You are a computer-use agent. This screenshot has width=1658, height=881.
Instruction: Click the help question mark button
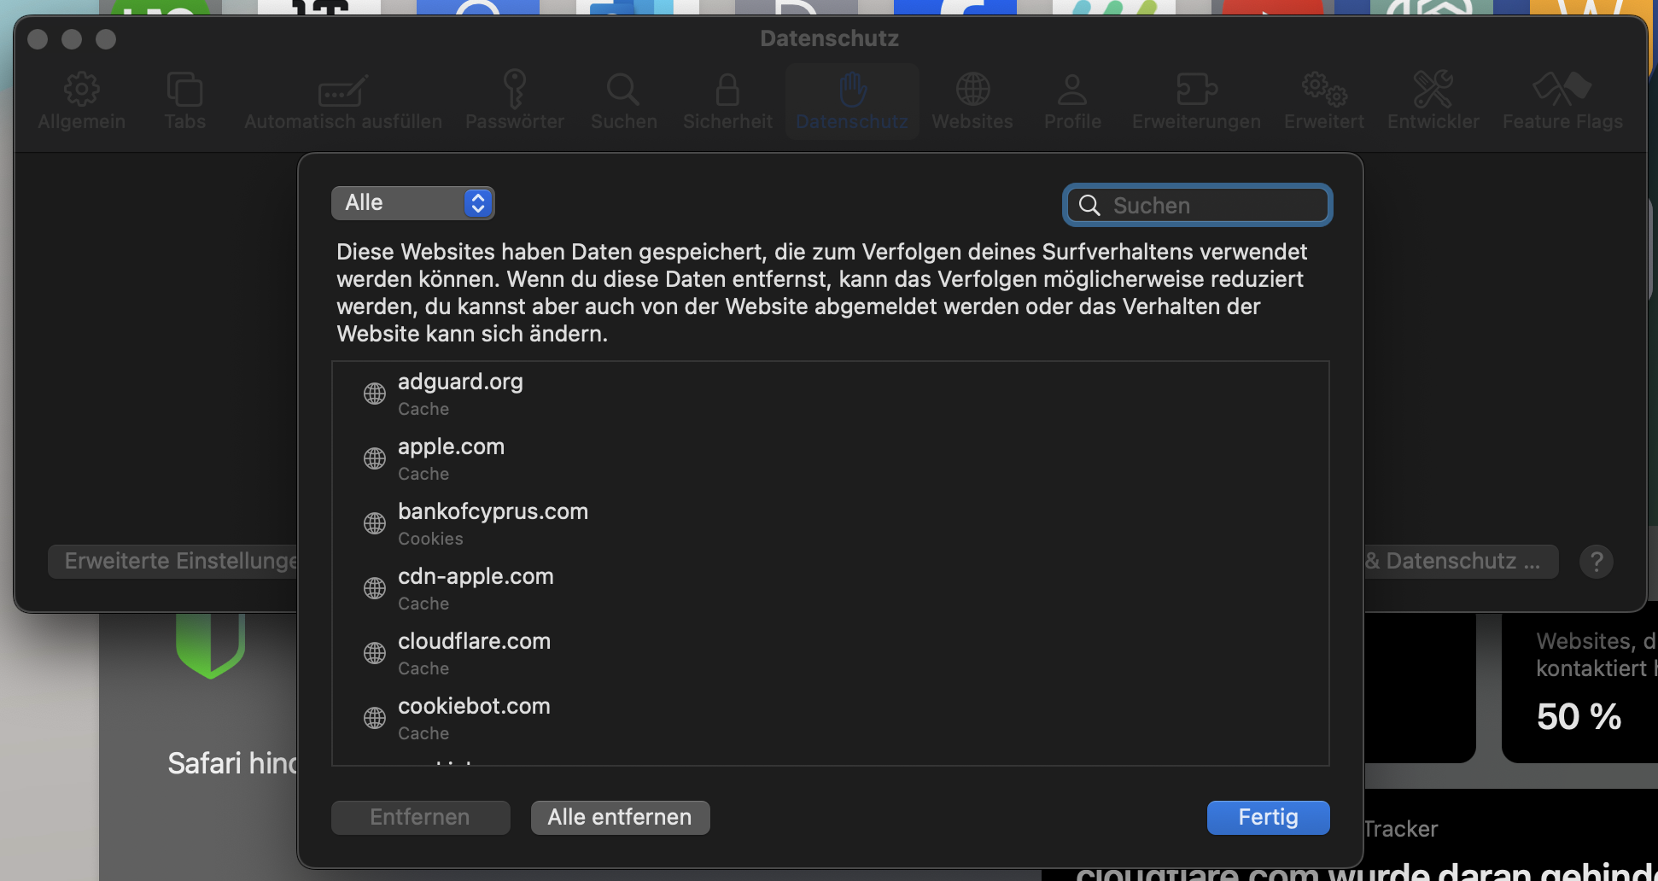1597,561
